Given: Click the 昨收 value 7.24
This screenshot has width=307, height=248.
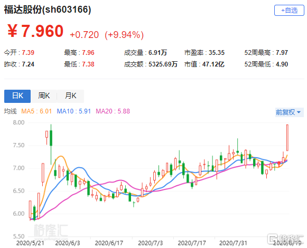Looking at the screenshot, I should [28, 64].
